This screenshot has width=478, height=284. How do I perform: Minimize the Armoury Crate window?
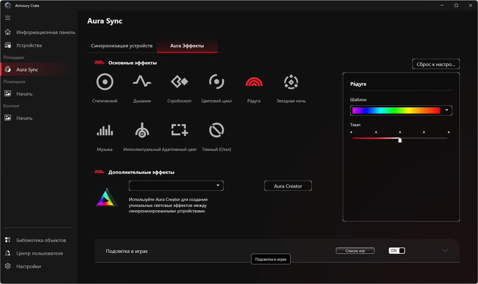click(442, 6)
